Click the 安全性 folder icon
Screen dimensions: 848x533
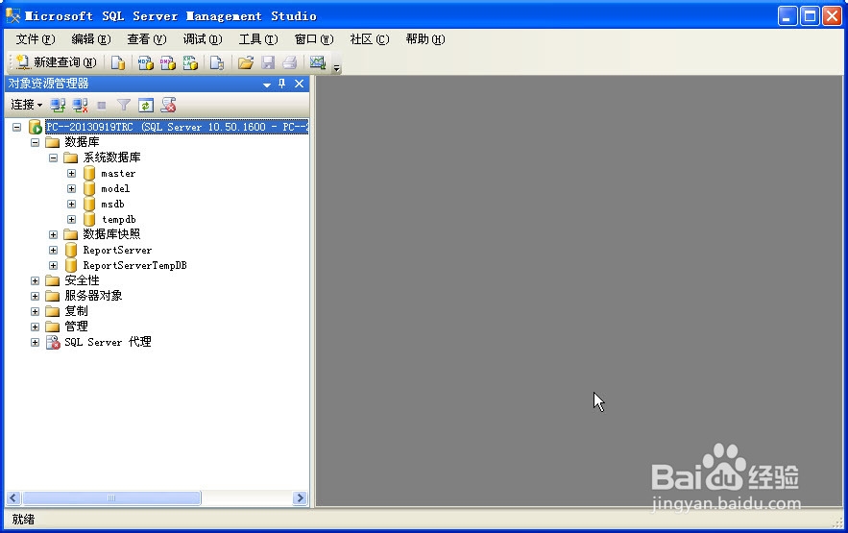pyautogui.click(x=53, y=281)
